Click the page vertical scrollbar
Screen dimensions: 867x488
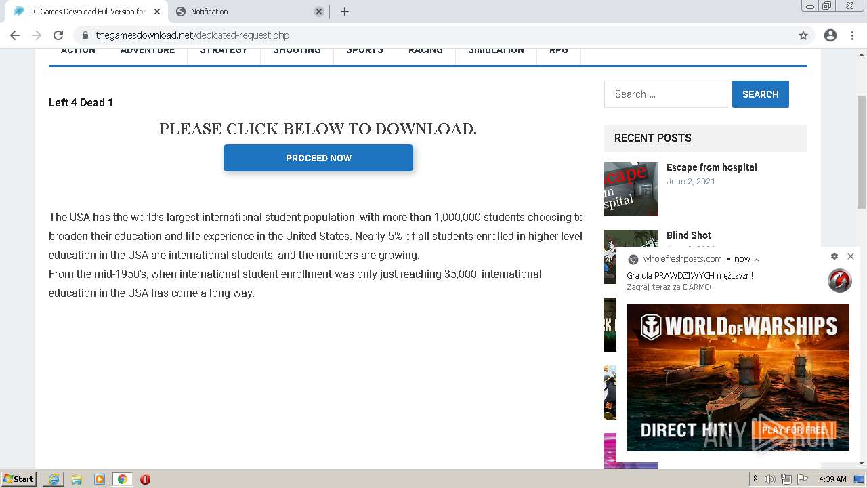pos(862,152)
